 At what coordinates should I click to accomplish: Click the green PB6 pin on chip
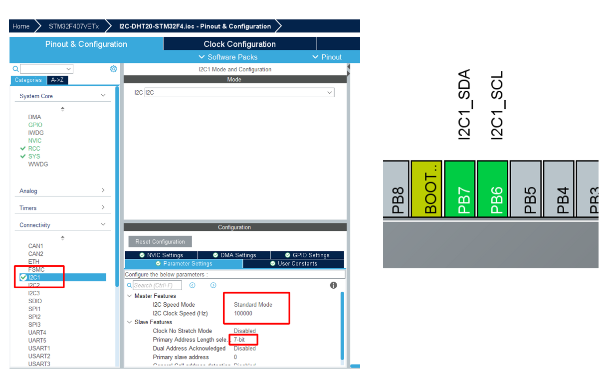493,189
